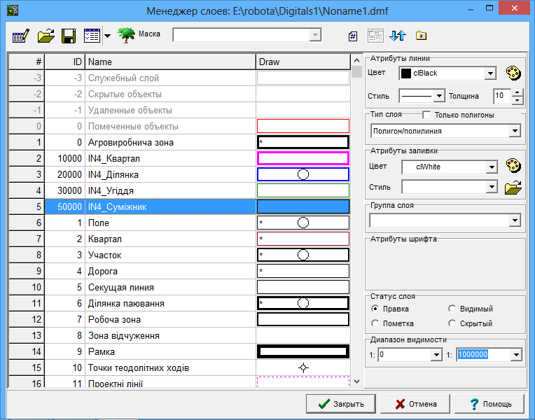This screenshot has height=420, width=535.
Task: Click the Толщина value field
Action: point(502,96)
